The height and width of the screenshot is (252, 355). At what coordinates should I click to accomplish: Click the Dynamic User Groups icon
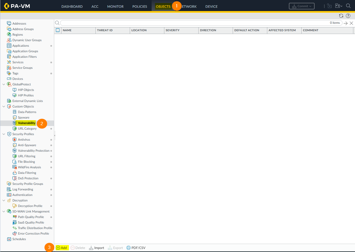coord(9,40)
